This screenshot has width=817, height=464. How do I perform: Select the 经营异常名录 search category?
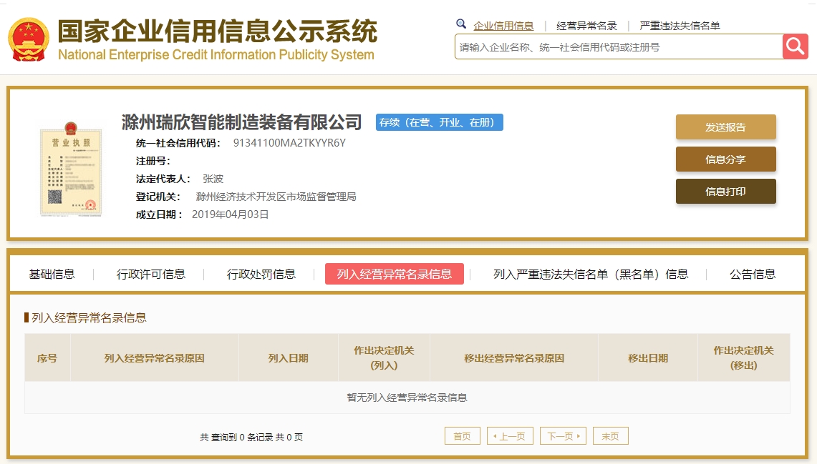[586, 26]
